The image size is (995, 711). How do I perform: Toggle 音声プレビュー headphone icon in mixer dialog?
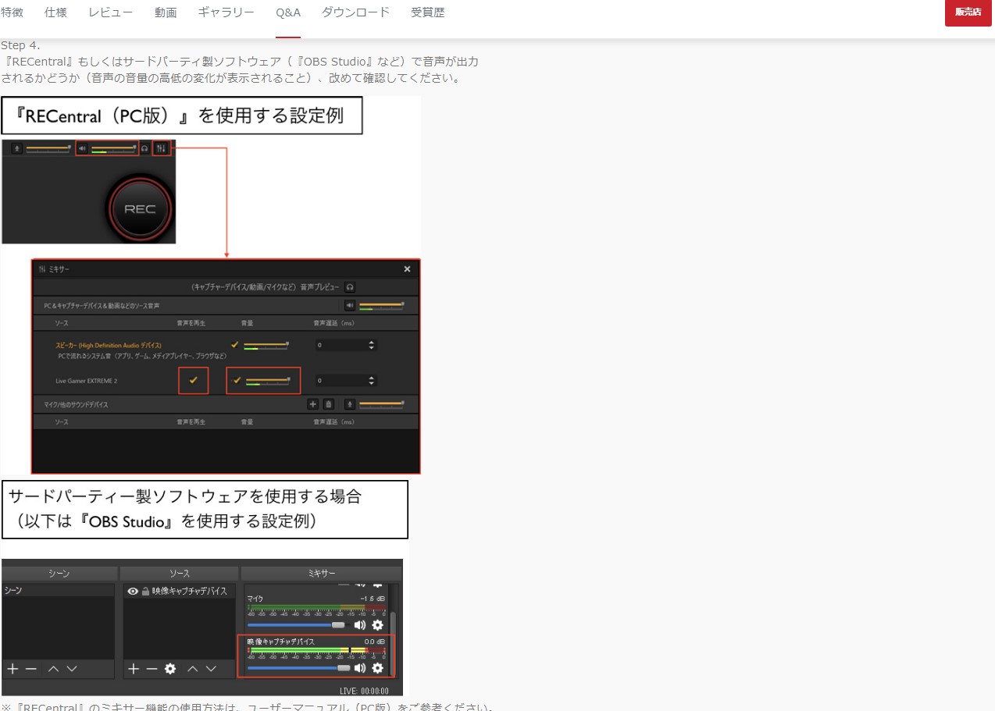point(350,287)
